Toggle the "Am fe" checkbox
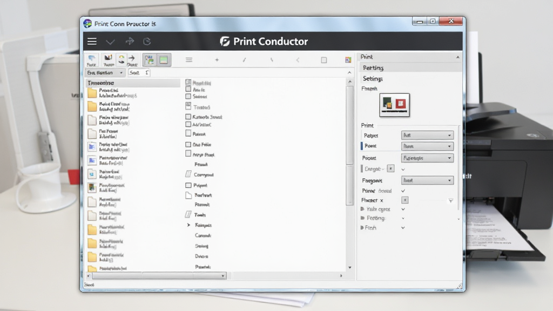This screenshot has width=553, height=311. (188, 89)
